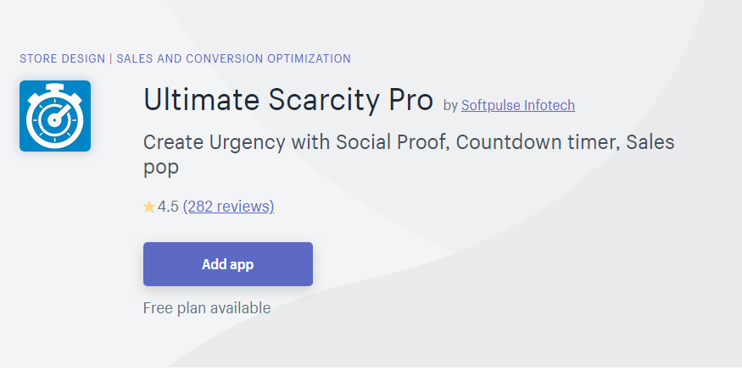
Task: Click the word 'Ultimate' in the app title
Action: (201, 100)
